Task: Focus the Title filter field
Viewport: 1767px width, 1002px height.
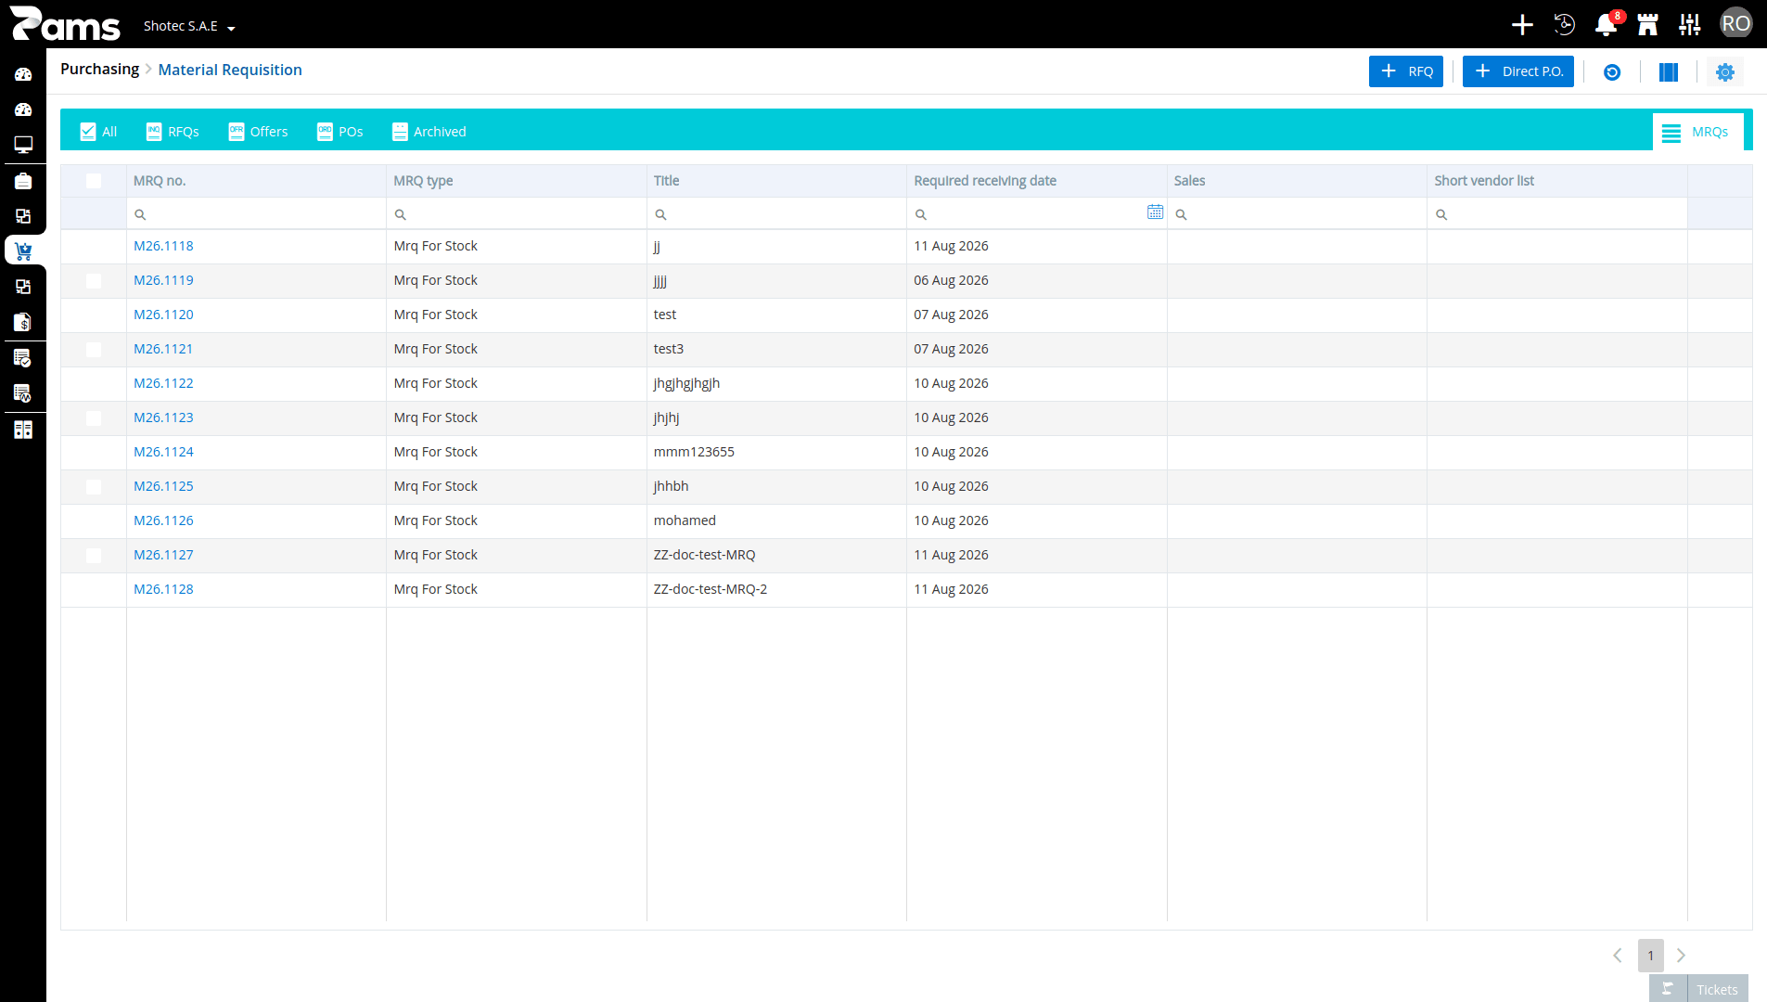Action: coord(776,214)
